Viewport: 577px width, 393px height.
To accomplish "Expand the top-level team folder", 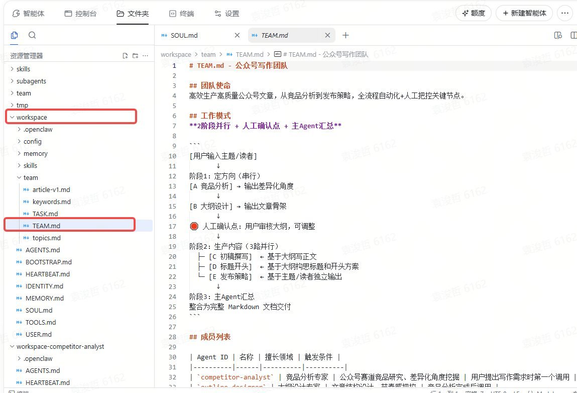I will click(x=24, y=93).
